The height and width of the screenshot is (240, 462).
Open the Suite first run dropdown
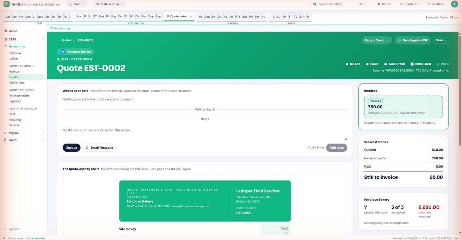[109, 4]
